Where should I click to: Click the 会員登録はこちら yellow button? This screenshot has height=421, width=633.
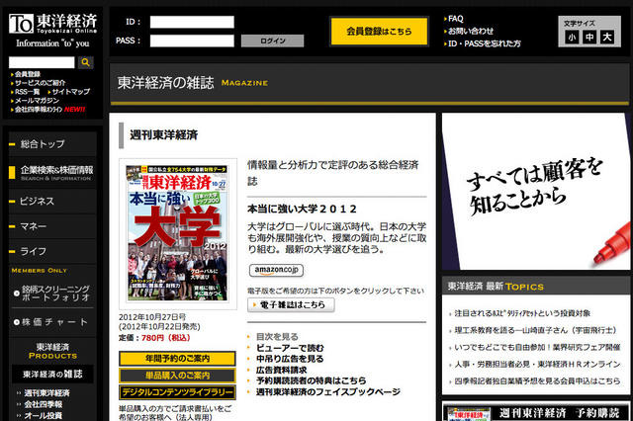[379, 31]
